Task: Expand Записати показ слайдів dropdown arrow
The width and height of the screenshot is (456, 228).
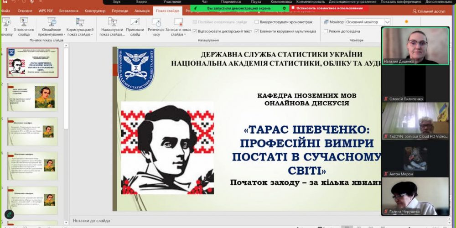Action: click(x=185, y=35)
